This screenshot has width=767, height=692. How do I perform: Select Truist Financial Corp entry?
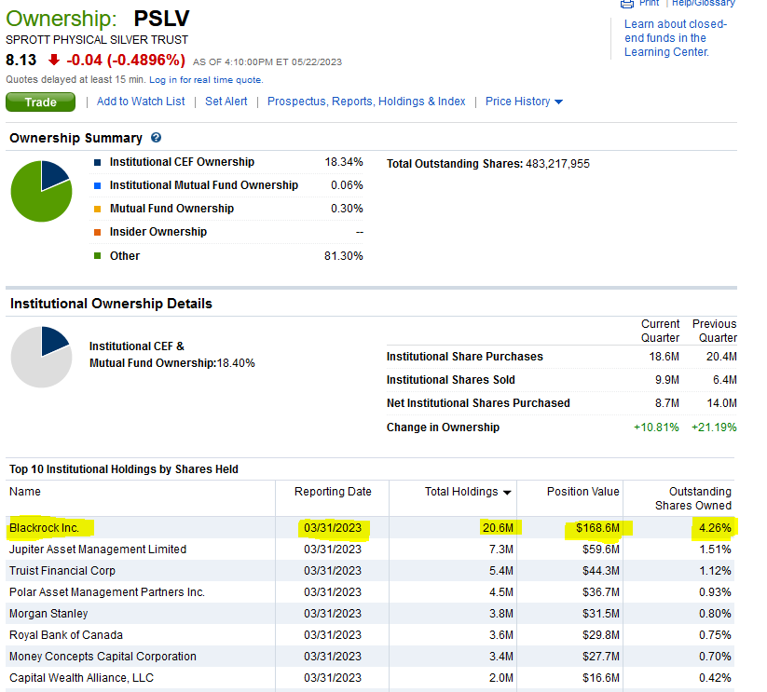(x=62, y=571)
